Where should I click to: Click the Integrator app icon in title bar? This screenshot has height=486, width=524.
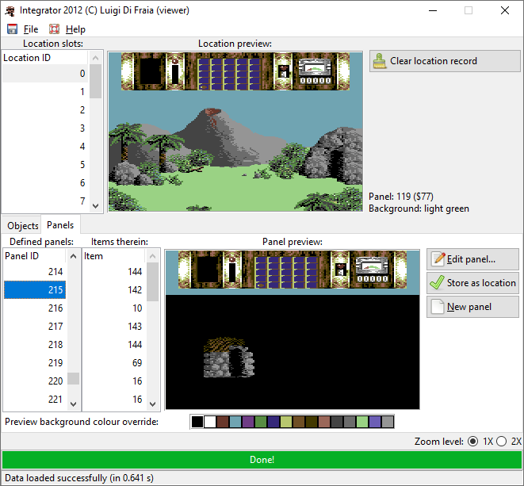10,11
